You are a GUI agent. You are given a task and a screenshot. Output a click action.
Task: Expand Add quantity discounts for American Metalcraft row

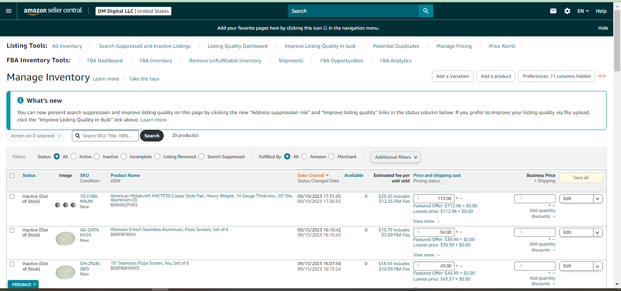point(542,213)
